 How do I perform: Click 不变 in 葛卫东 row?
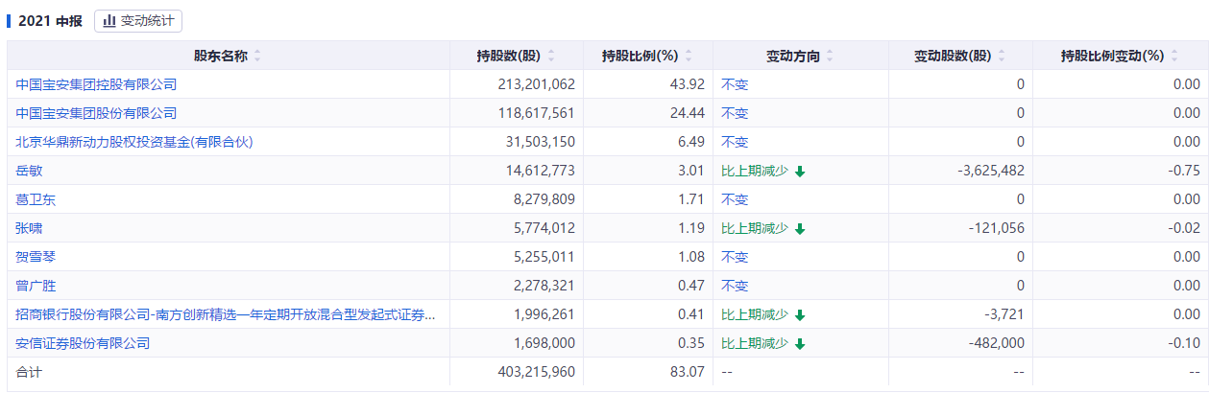pos(735,199)
